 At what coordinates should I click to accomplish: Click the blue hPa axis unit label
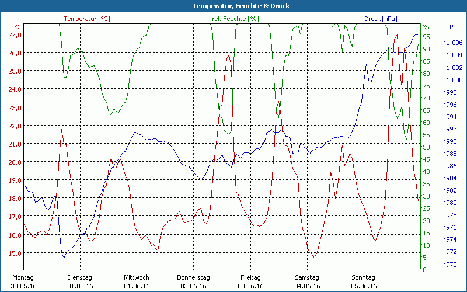(451, 27)
